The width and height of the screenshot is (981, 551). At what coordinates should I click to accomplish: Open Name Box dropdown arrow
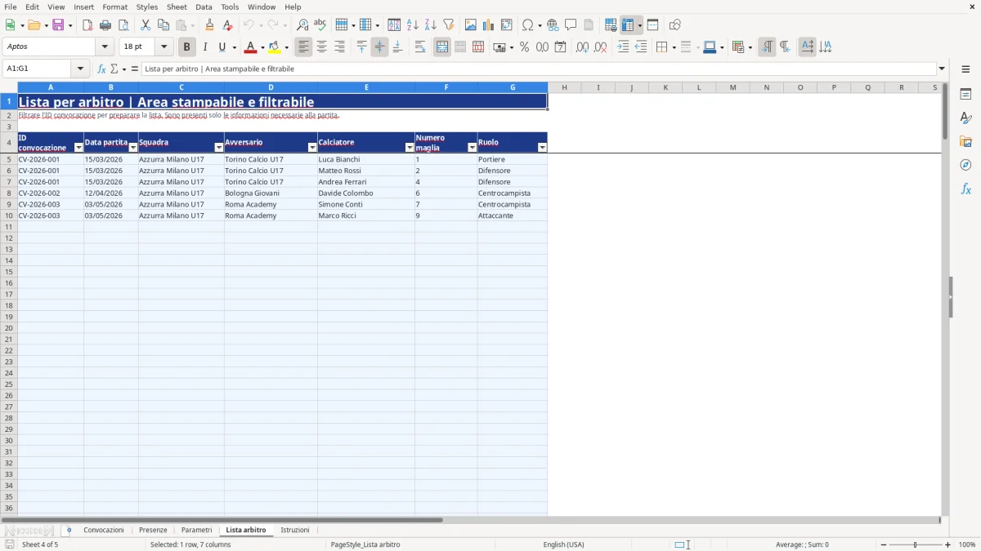pyautogui.click(x=81, y=69)
